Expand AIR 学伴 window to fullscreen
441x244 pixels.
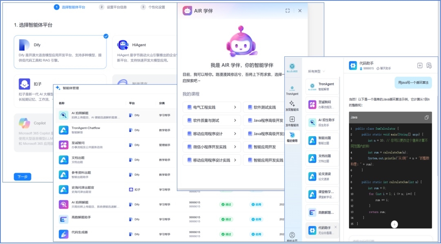(x=287, y=11)
